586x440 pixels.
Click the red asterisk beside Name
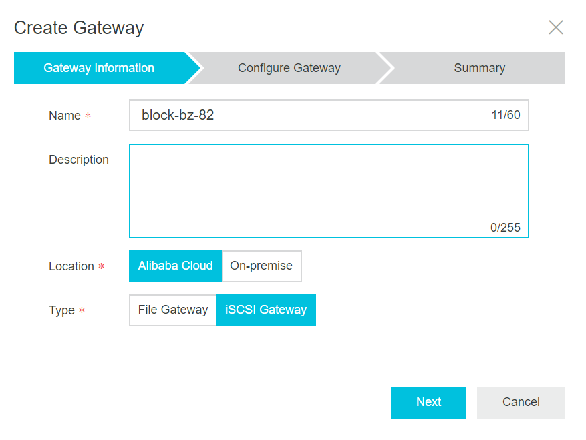point(88,115)
